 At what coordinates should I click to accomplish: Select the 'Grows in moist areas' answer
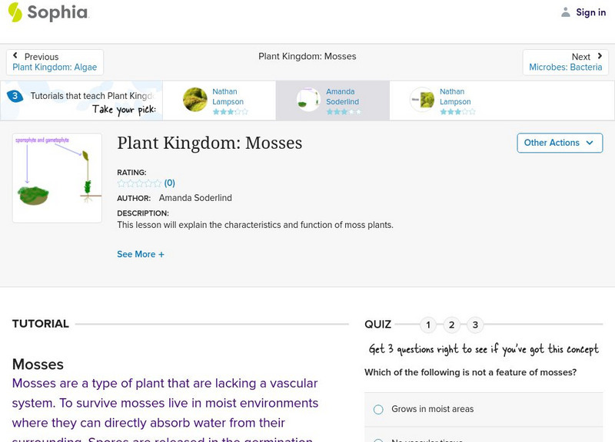coord(378,410)
